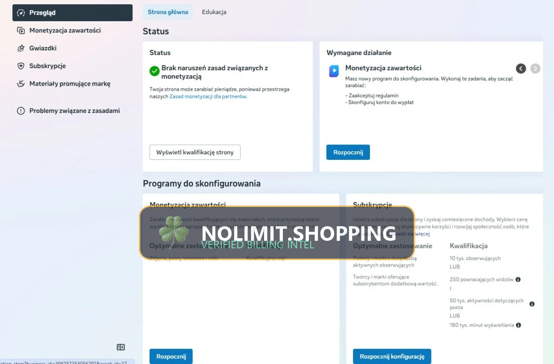Screen dimensions: 554x364
Task: Click info icon next to 250 powracających widzów
Action: tap(518, 279)
